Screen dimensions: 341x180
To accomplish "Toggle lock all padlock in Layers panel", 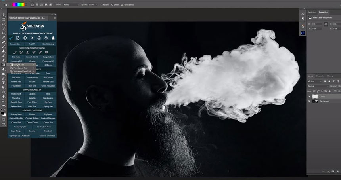I will pyautogui.click(x=330, y=91).
